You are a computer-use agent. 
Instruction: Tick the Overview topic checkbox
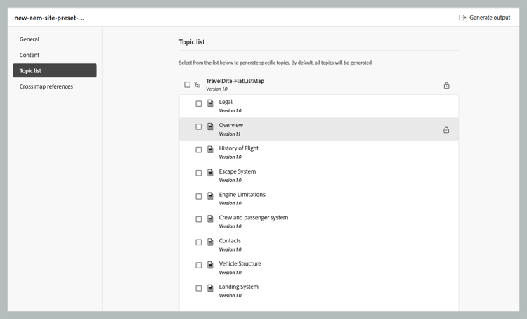[199, 127]
